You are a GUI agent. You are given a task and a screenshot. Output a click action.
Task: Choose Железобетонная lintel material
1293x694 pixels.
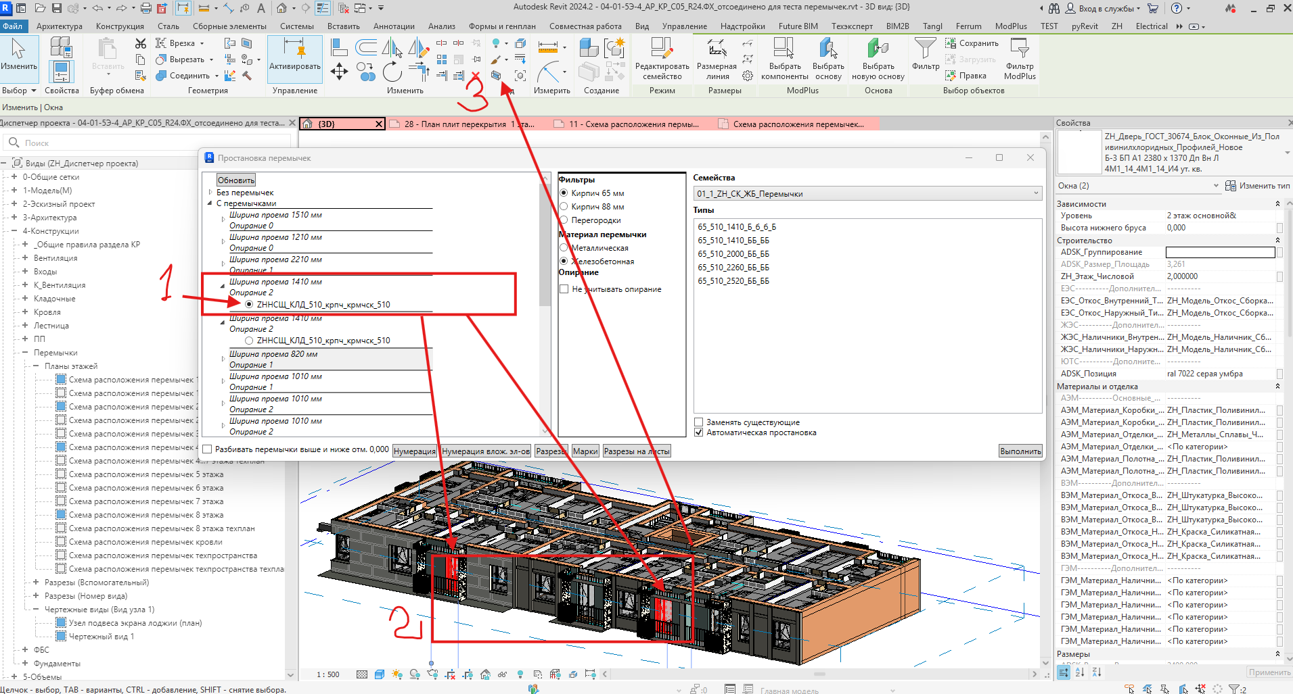tap(564, 262)
